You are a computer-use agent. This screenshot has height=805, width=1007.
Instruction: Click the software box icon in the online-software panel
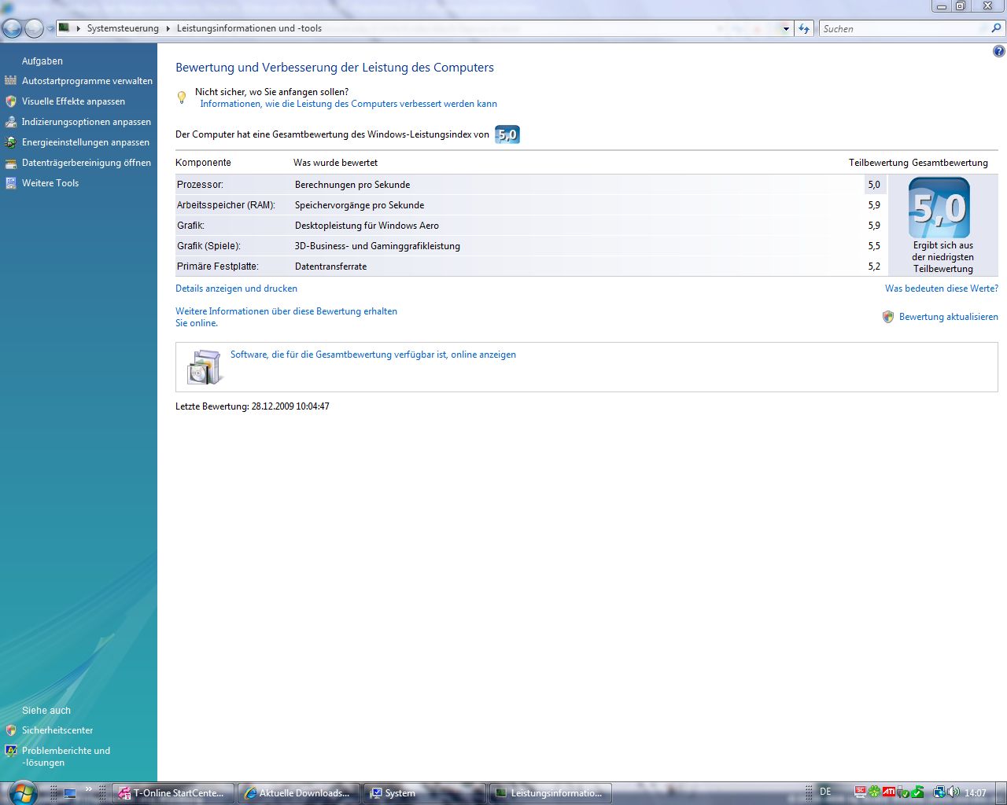click(x=205, y=366)
